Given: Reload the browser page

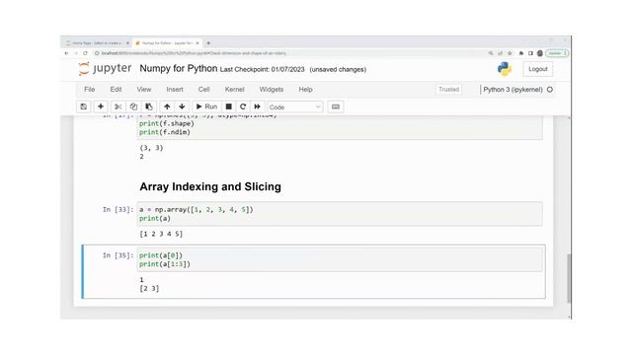Looking at the screenshot, I should click(x=86, y=53).
